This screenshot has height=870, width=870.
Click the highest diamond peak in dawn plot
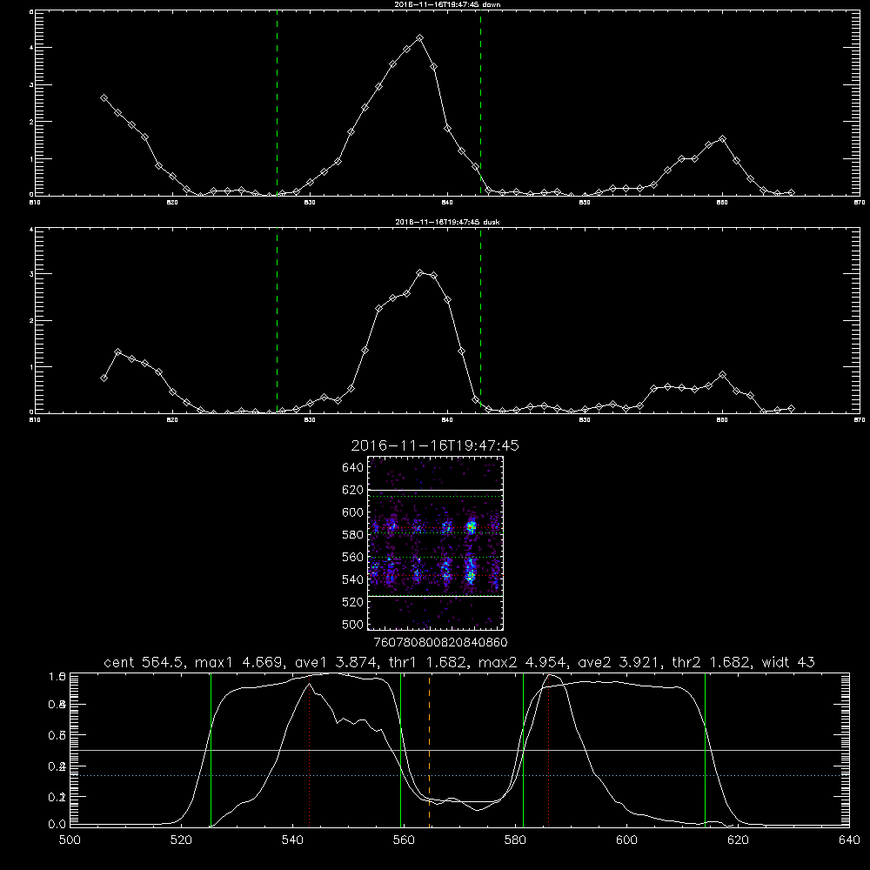[420, 38]
